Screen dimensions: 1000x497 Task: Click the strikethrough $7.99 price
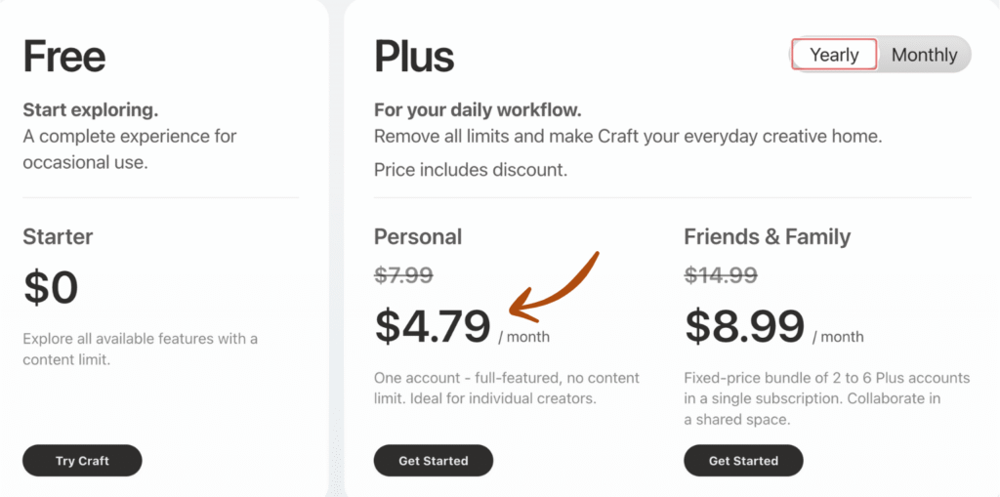click(x=403, y=275)
